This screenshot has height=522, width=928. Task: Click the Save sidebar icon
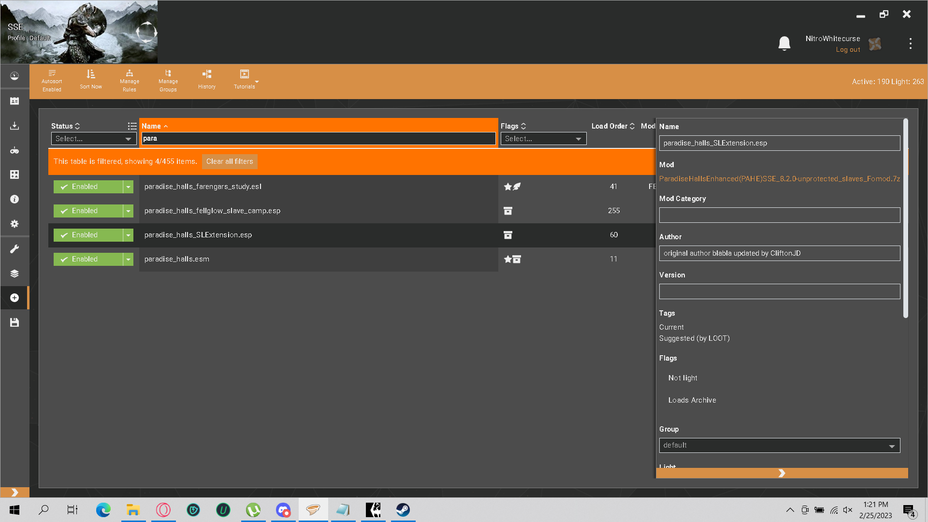click(14, 322)
